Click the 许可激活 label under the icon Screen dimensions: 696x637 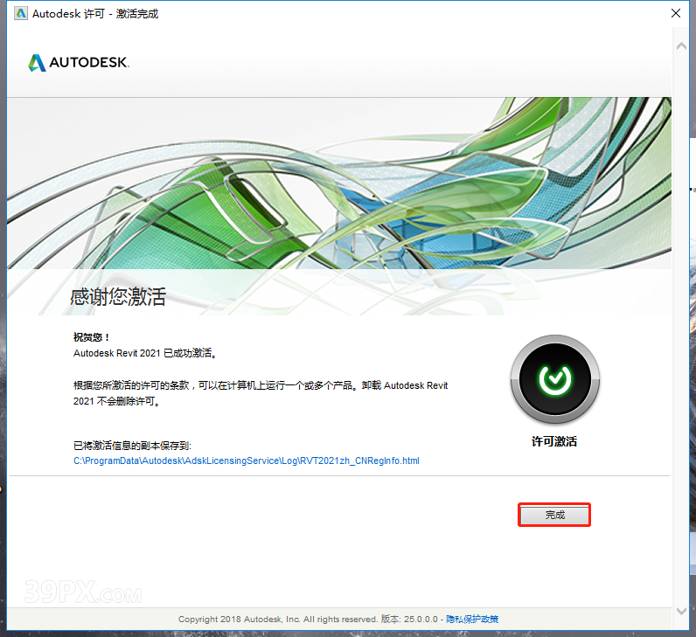[x=554, y=441]
